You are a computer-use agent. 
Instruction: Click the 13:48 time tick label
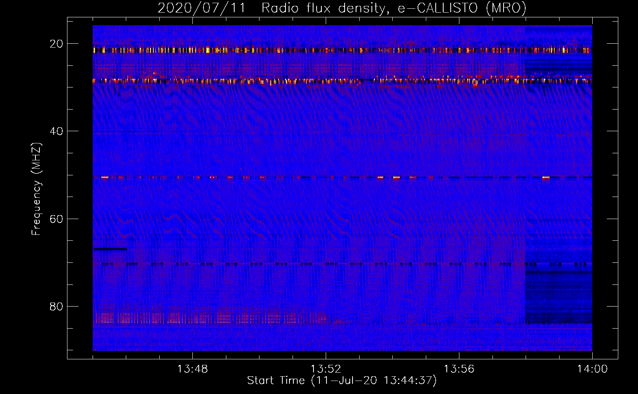pos(192,369)
